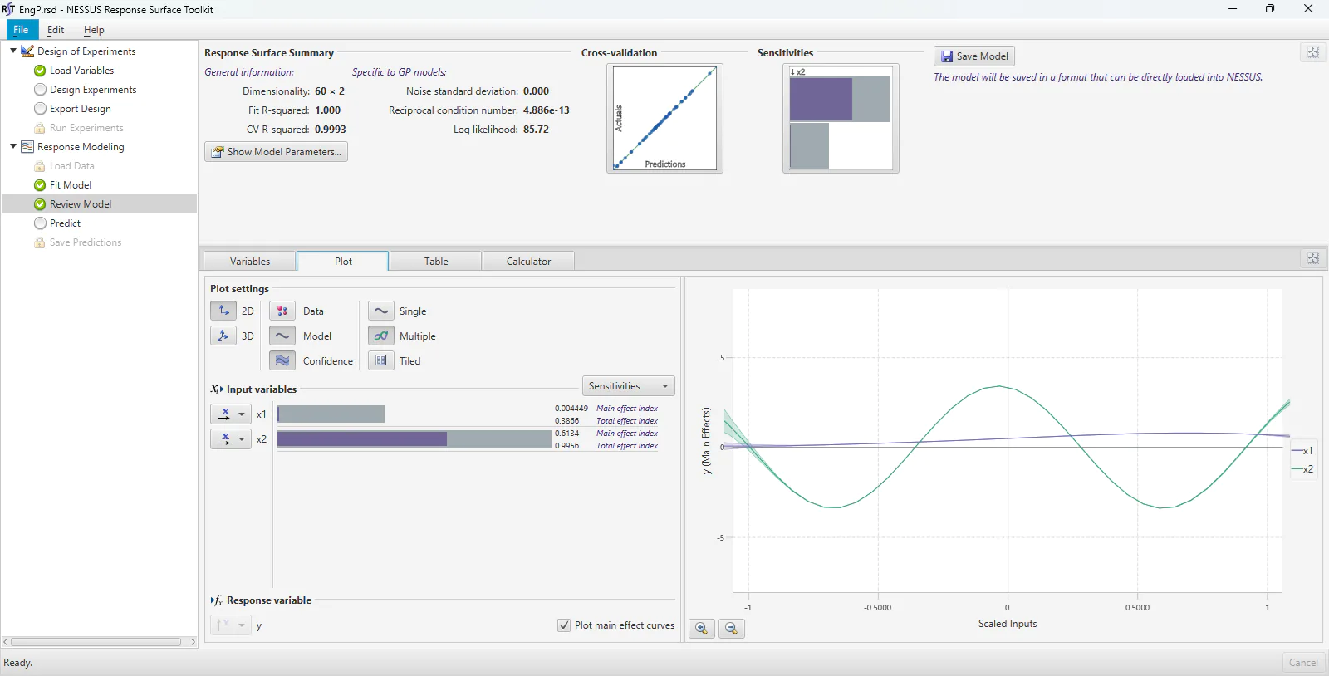Open the Sensitivities thumbnail chart
This screenshot has height=676, width=1329.
pos(841,118)
